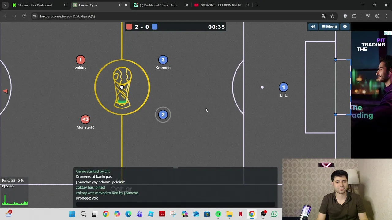Open Task View on taskbar
The width and height of the screenshot is (392, 220).
pyautogui.click(x=94, y=214)
